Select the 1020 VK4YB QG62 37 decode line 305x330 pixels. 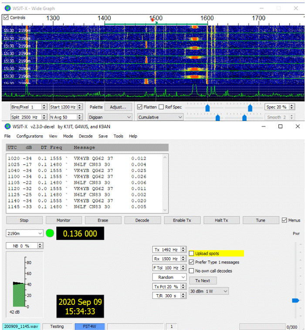tap(77, 158)
